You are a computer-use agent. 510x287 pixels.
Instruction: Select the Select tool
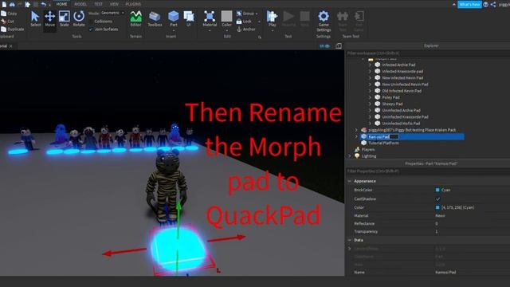coord(35,19)
